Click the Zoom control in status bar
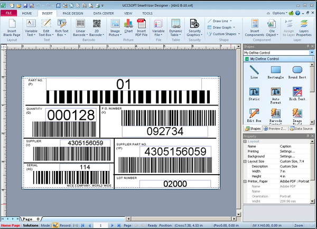This screenshot has height=229, width=317. tap(299, 225)
